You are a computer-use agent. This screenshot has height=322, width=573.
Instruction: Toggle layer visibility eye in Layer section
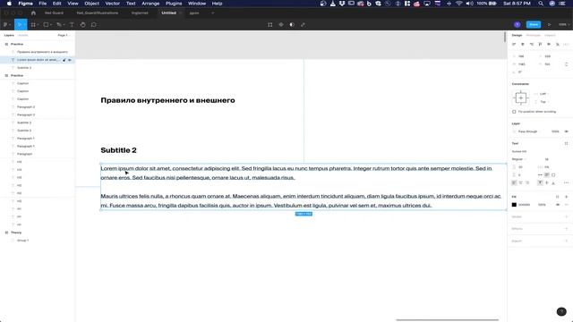coord(567,131)
